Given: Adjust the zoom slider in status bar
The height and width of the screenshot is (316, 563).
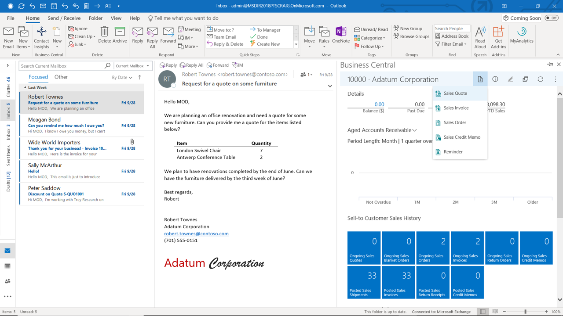Looking at the screenshot, I should 525,312.
